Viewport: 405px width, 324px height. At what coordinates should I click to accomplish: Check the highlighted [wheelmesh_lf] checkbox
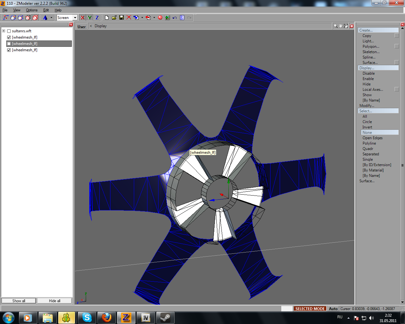coord(9,44)
